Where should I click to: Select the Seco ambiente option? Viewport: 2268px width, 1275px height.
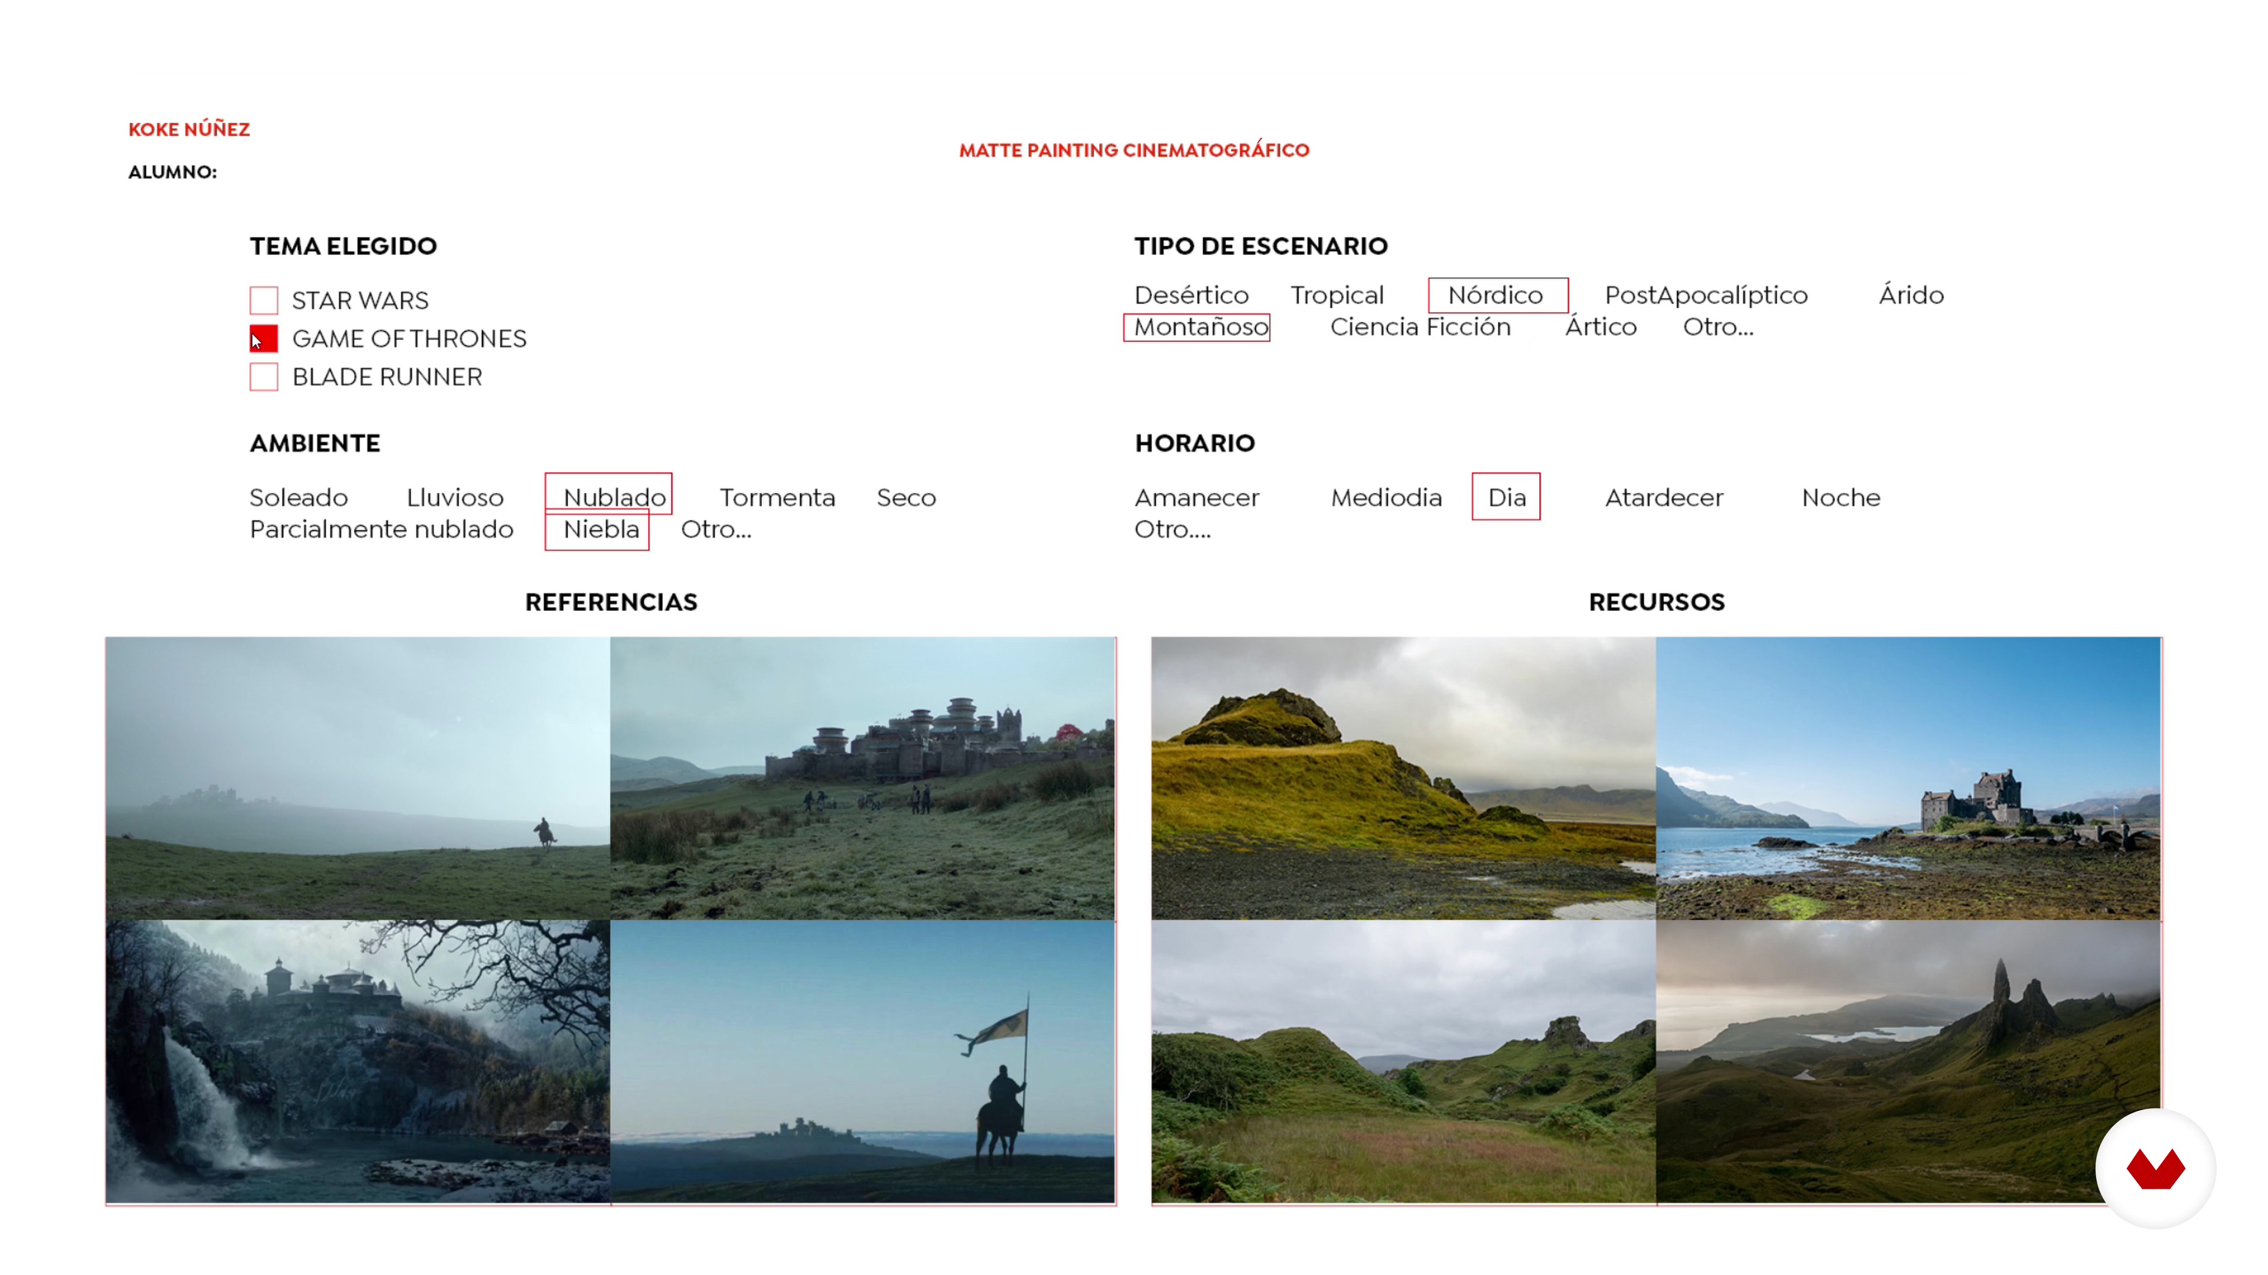[x=906, y=497]
